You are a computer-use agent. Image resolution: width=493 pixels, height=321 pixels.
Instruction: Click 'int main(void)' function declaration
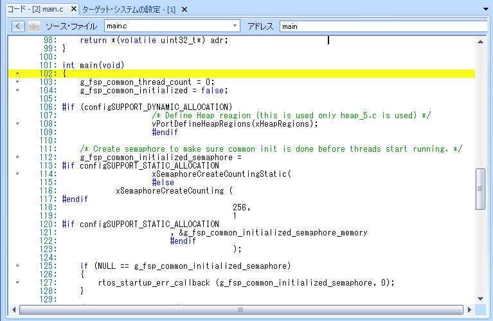pyautogui.click(x=93, y=65)
